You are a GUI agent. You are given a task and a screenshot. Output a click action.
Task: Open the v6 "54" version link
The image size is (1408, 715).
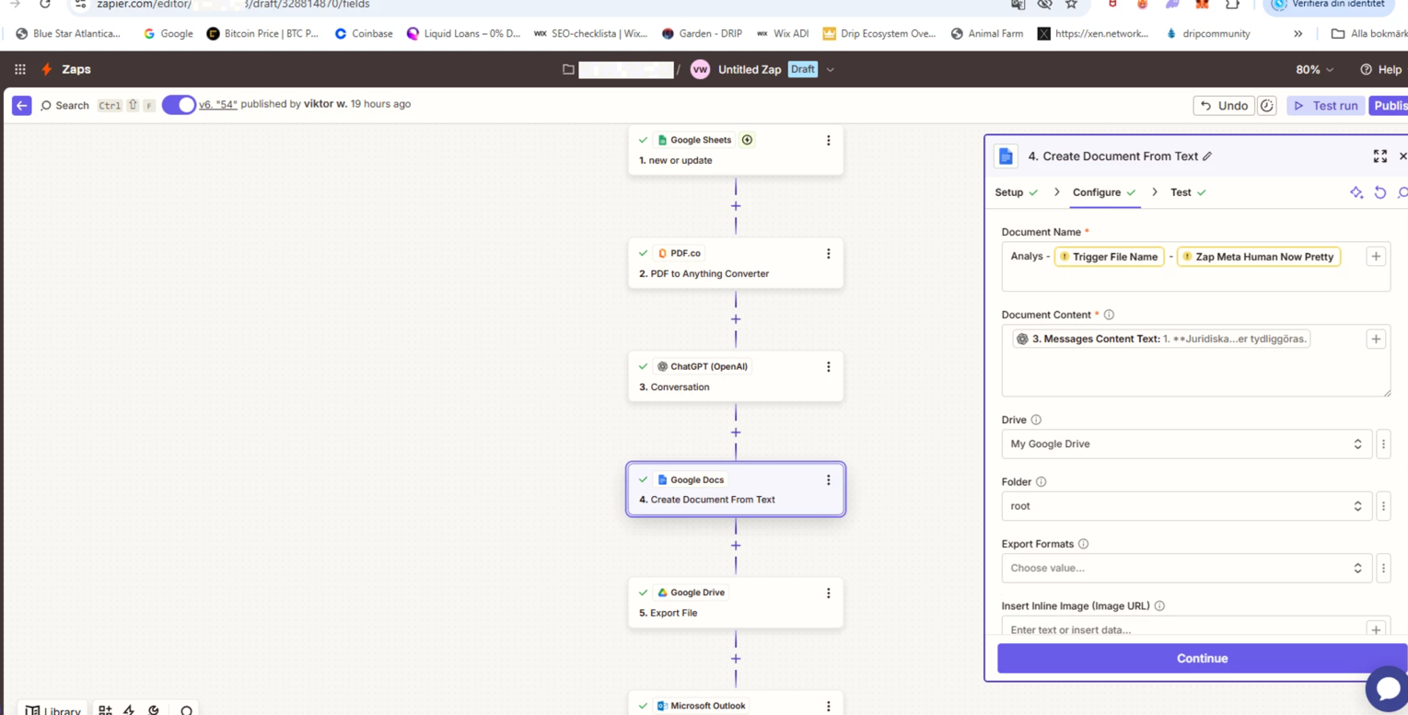point(218,105)
